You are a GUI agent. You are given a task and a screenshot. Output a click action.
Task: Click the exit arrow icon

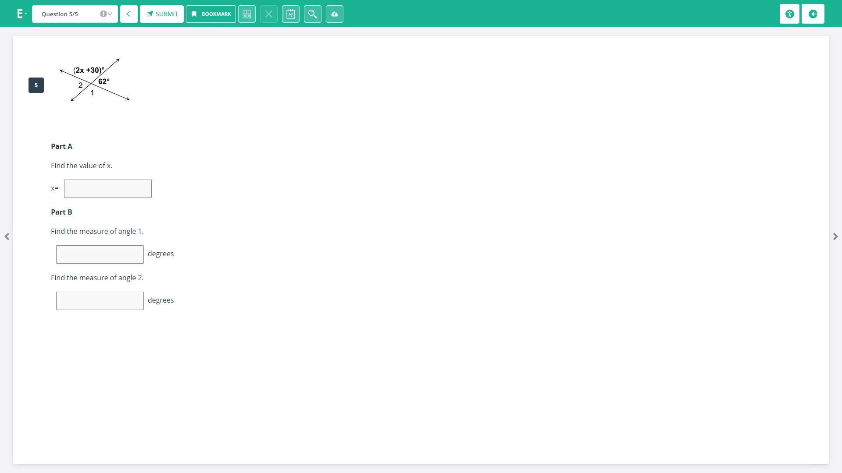[813, 14]
